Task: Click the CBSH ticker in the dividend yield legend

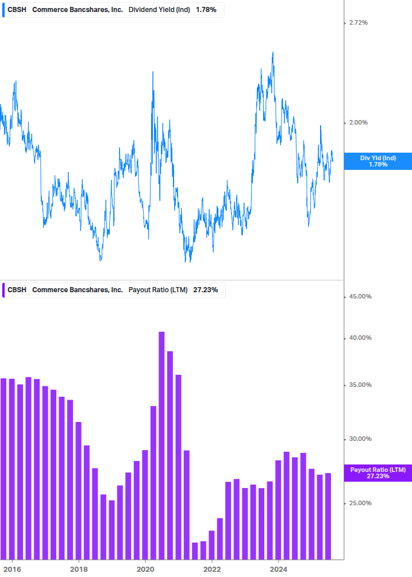Action: point(17,10)
